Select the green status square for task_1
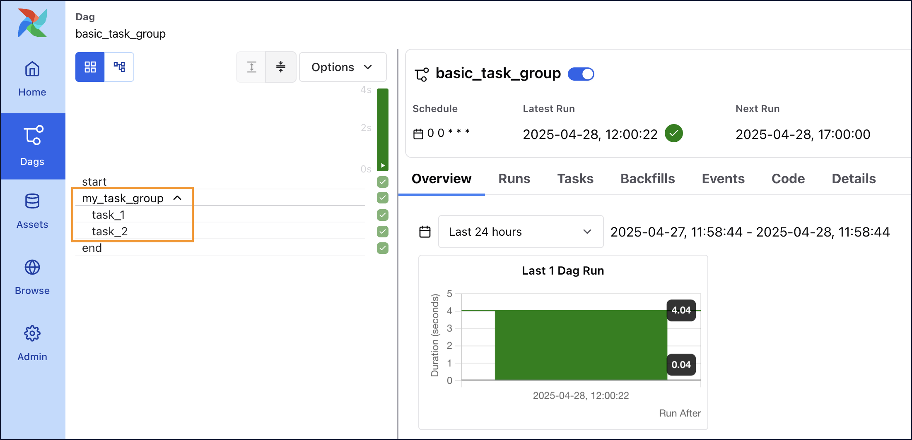912x440 pixels. coord(382,215)
